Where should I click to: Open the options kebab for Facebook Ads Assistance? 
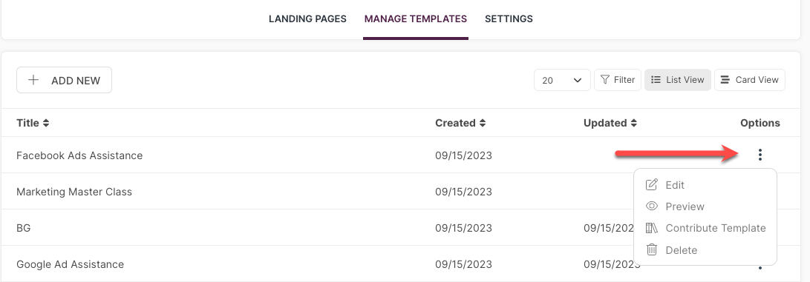click(x=760, y=155)
